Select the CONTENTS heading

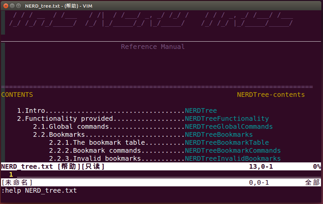coord(17,95)
